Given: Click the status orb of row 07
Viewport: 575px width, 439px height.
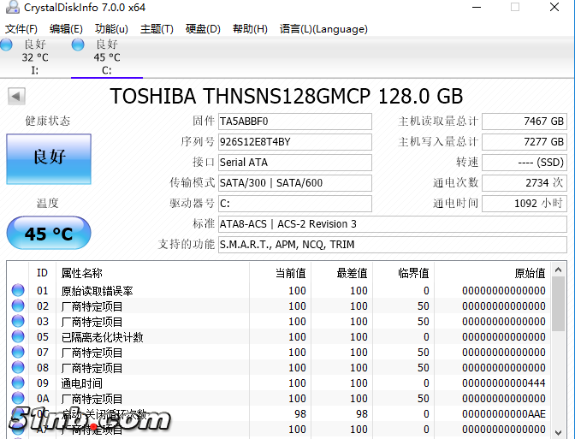Looking at the screenshot, I should (18, 352).
